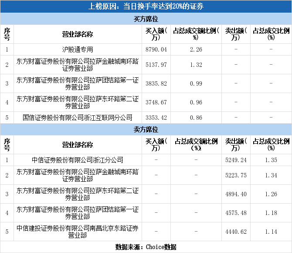
Task: Click 序号 header in buyer table
Action: point(7,34)
